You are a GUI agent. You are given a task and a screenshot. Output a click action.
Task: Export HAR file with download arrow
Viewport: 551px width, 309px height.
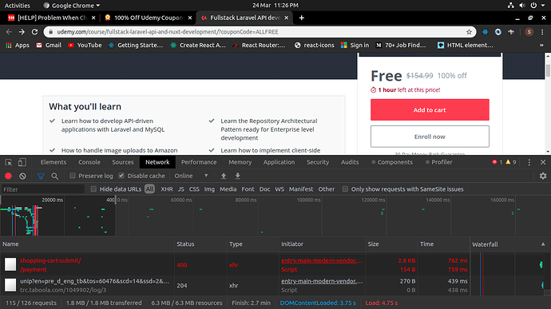click(x=237, y=176)
